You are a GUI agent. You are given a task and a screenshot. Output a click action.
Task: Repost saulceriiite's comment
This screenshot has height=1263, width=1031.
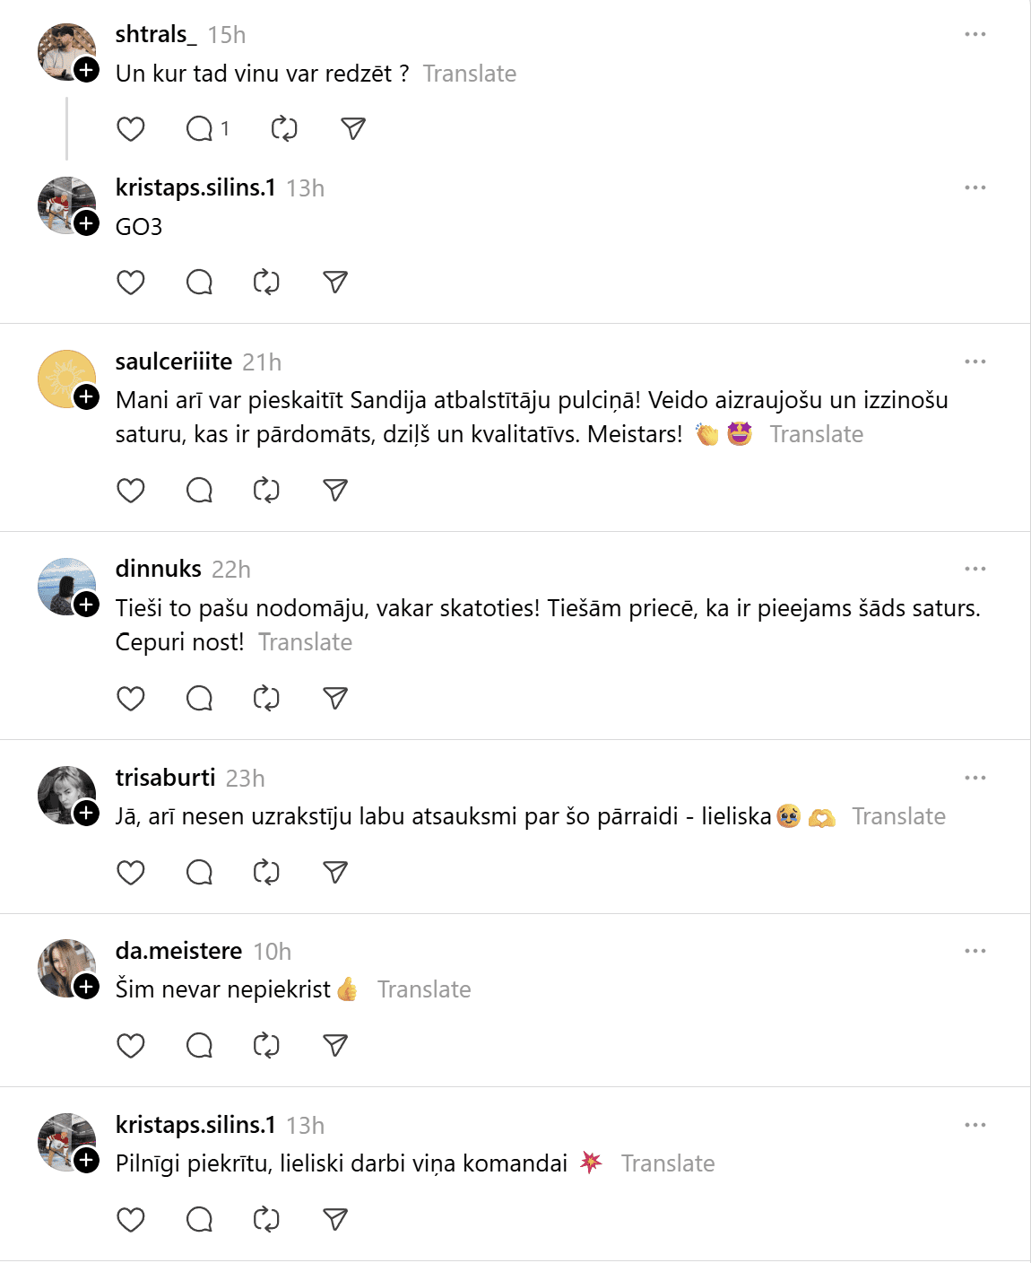(266, 491)
